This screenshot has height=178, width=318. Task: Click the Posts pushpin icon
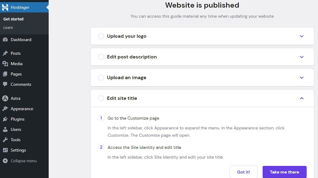click(x=5, y=53)
